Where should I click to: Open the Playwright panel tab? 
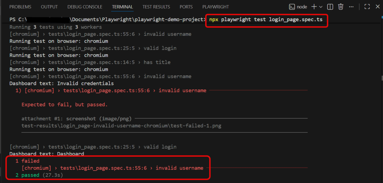[x=215, y=7]
